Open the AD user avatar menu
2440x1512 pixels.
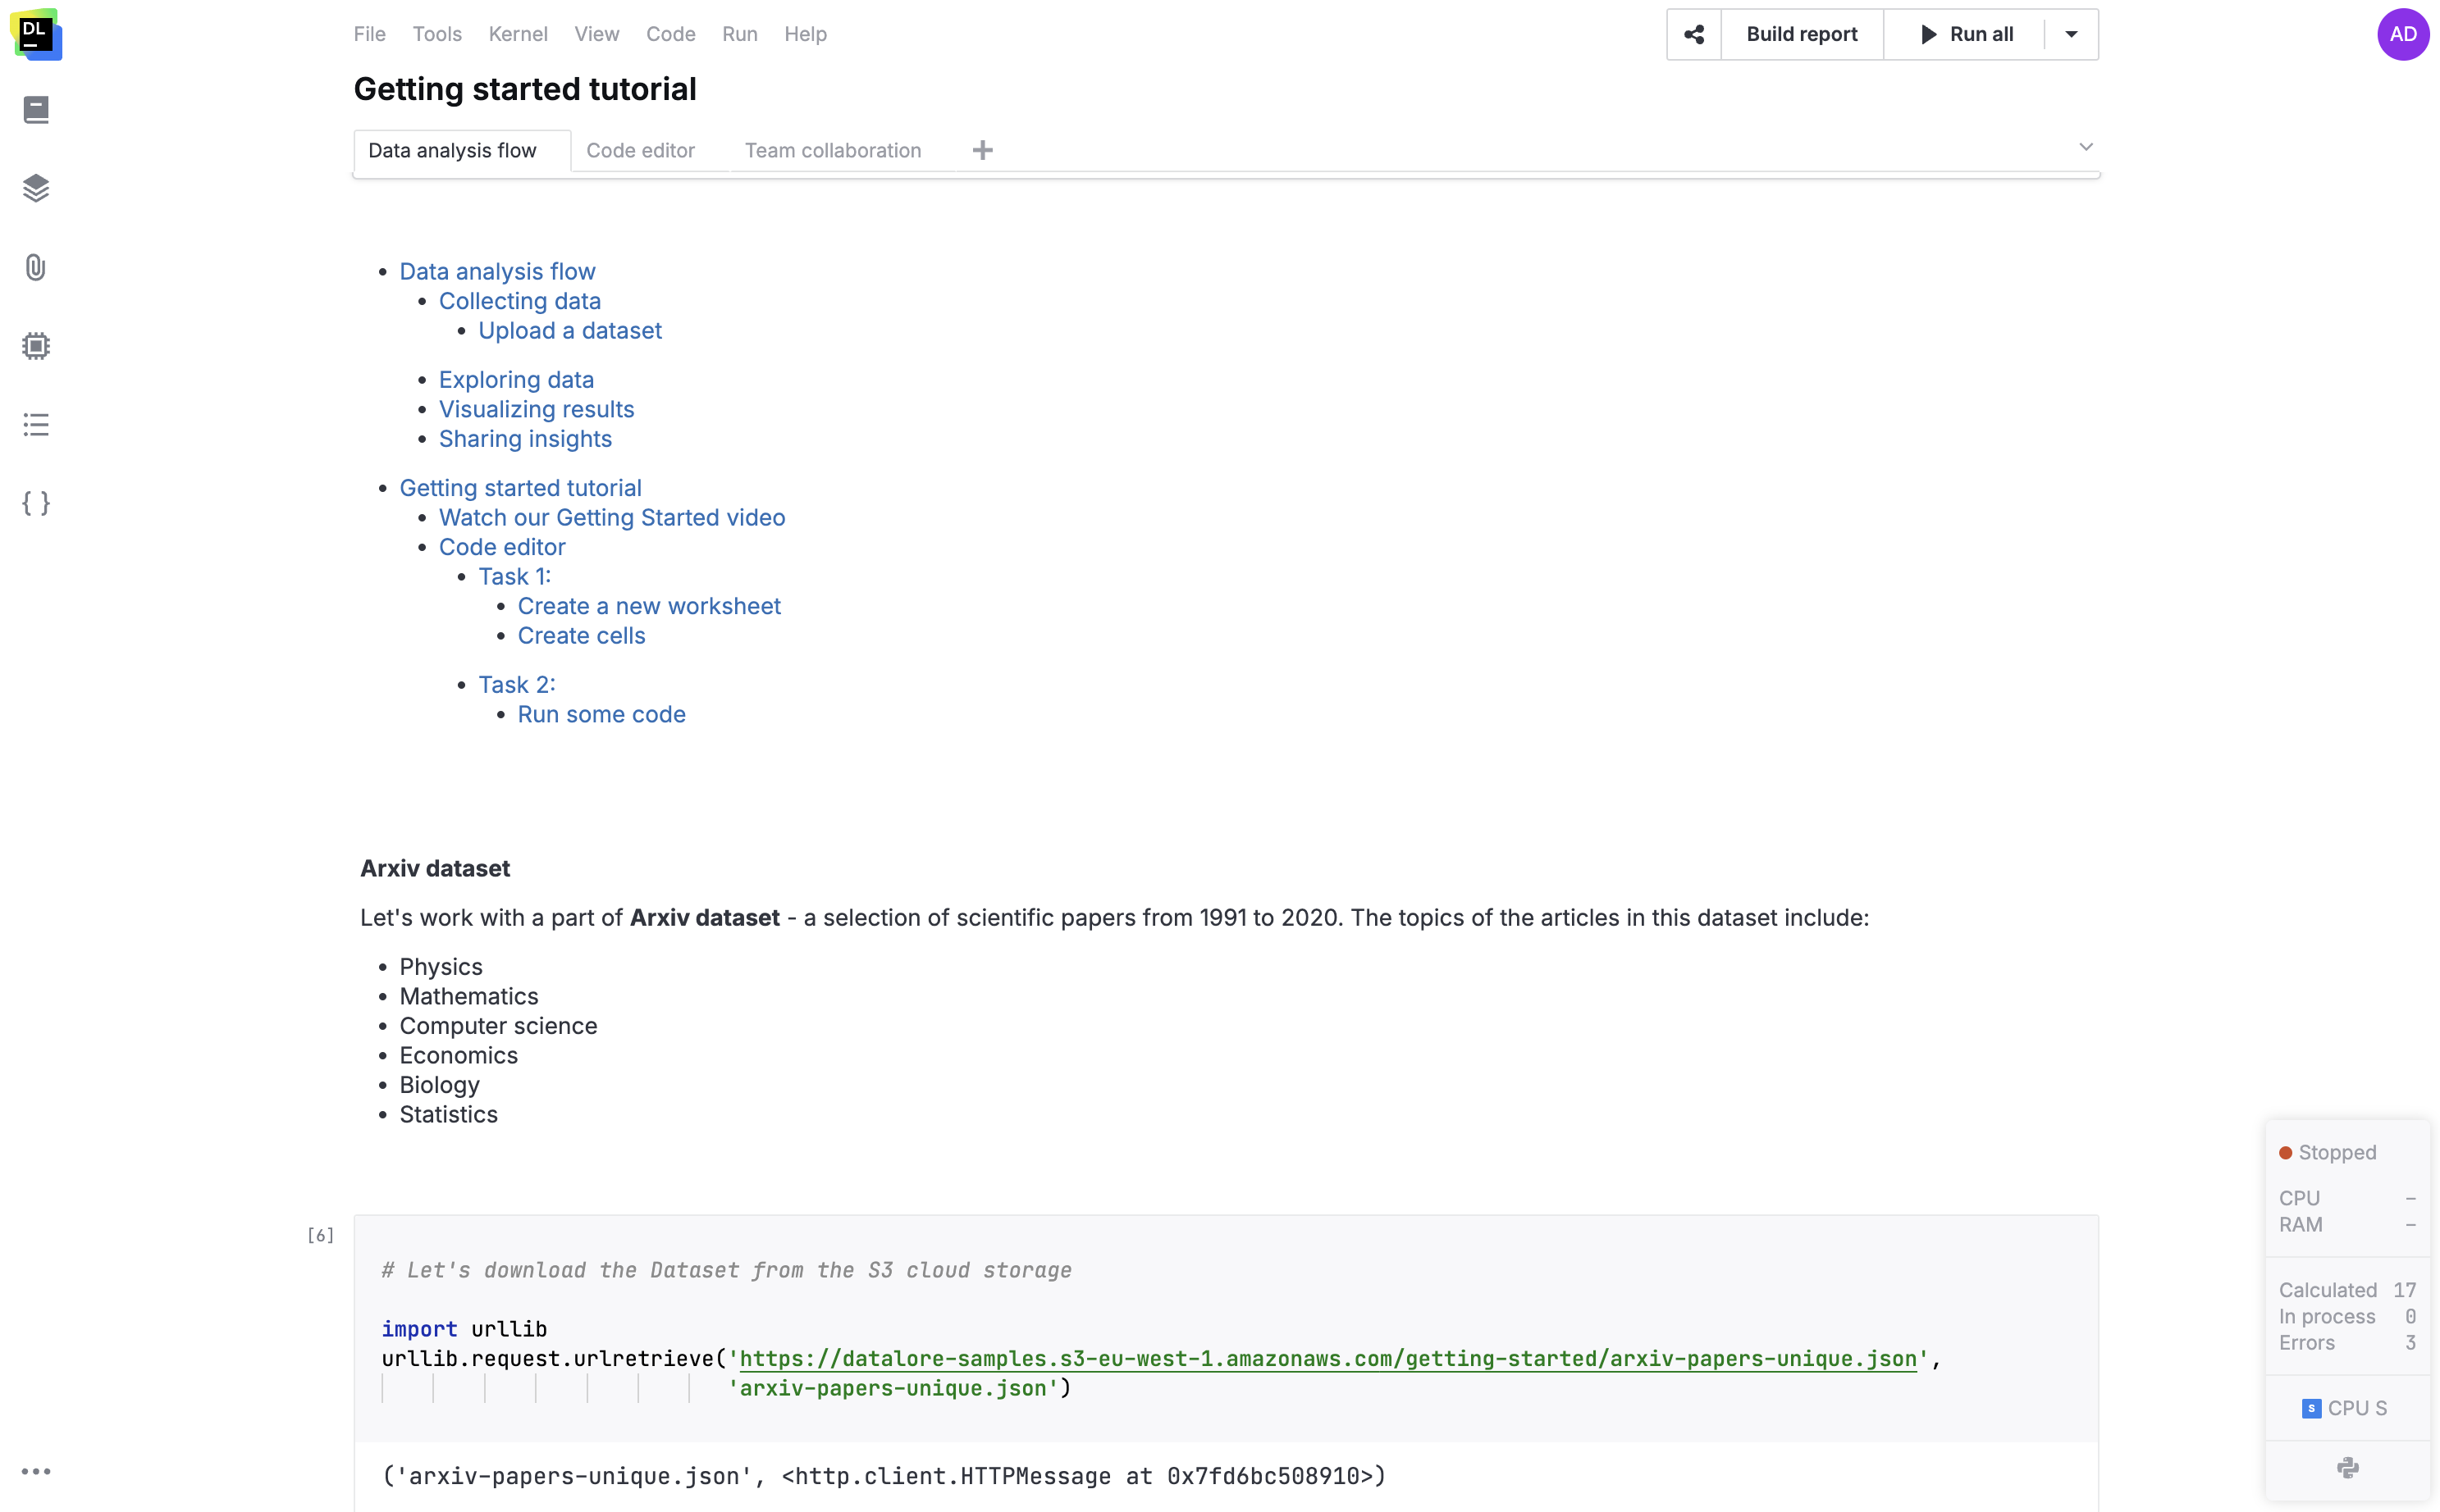(x=2403, y=33)
